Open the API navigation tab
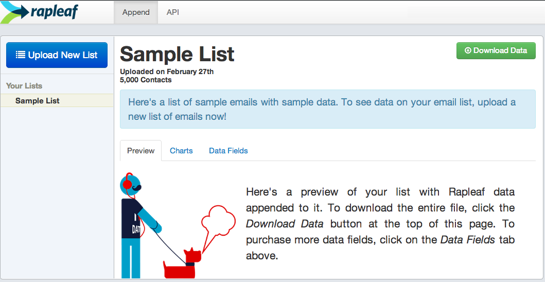Screen dimensions: 545x282 [173, 12]
